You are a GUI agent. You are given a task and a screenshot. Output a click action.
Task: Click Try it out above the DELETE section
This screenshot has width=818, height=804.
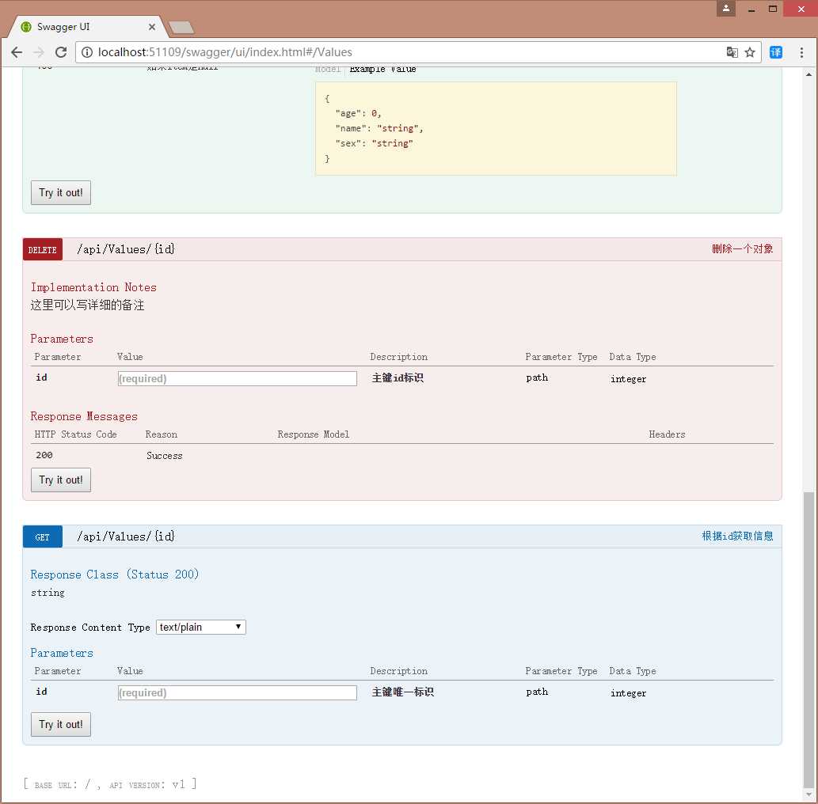pos(60,193)
